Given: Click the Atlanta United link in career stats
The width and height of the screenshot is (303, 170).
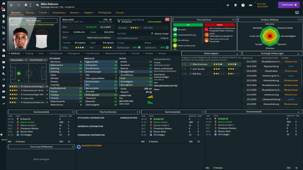Looking at the screenshot, I should [x=27, y=122].
